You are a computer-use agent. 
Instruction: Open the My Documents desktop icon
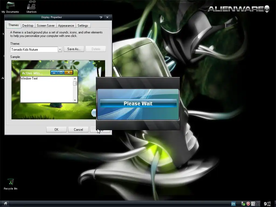point(10,7)
